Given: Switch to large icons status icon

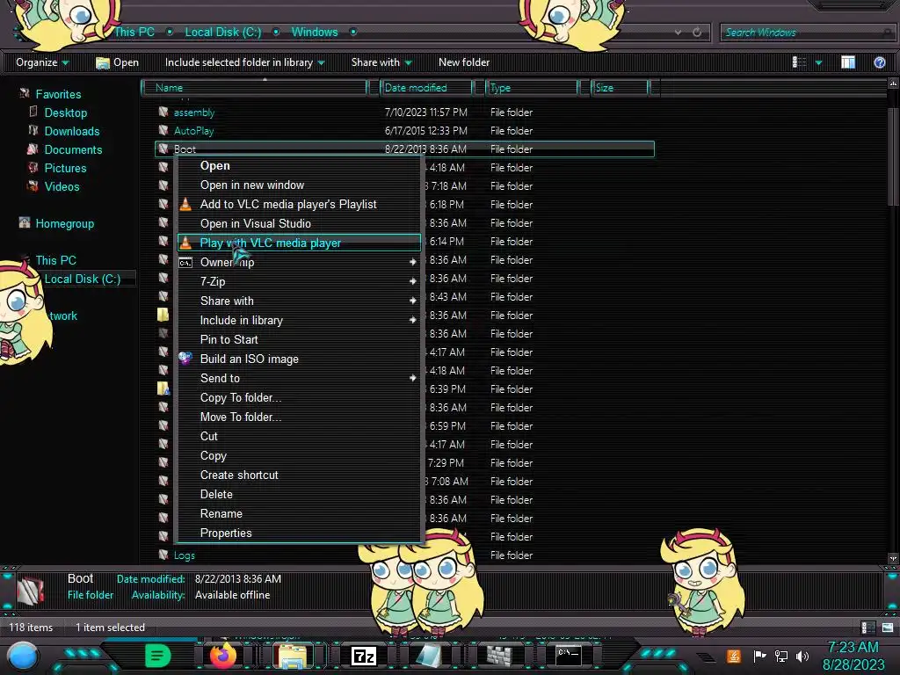Looking at the screenshot, I should tap(888, 628).
